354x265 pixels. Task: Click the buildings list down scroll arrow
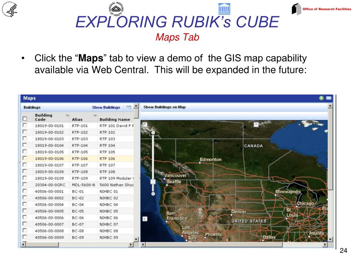[136, 239]
